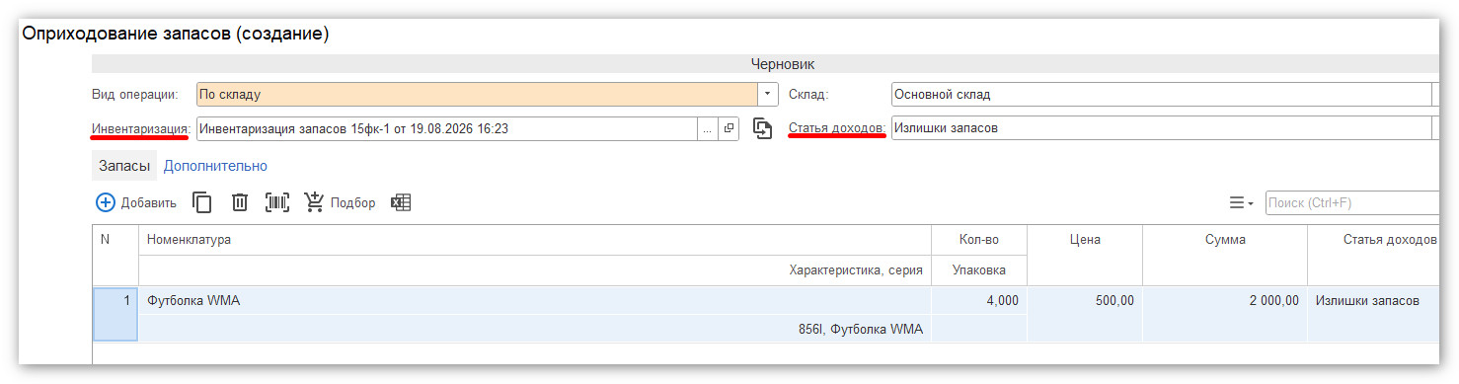Click the Цена column header
This screenshot has height=384, width=1459.
pos(1085,240)
